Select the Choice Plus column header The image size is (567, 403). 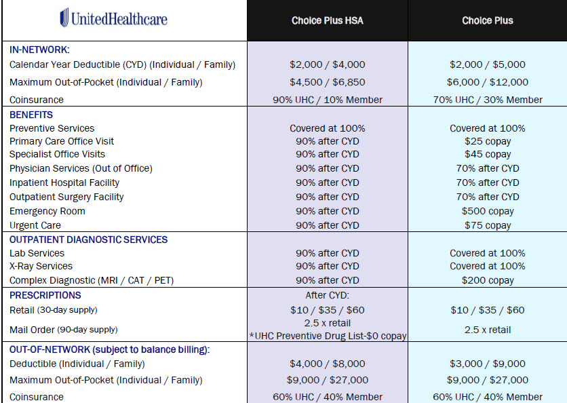pos(488,20)
